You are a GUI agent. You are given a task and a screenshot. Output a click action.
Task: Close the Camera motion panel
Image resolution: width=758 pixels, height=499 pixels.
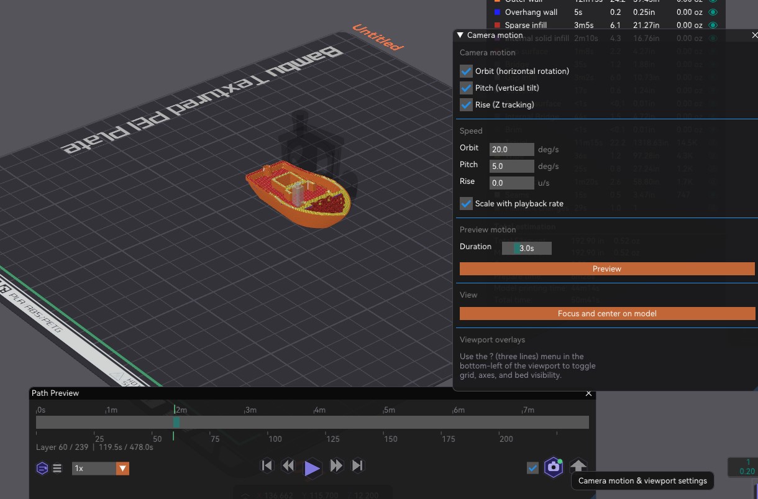[754, 35]
